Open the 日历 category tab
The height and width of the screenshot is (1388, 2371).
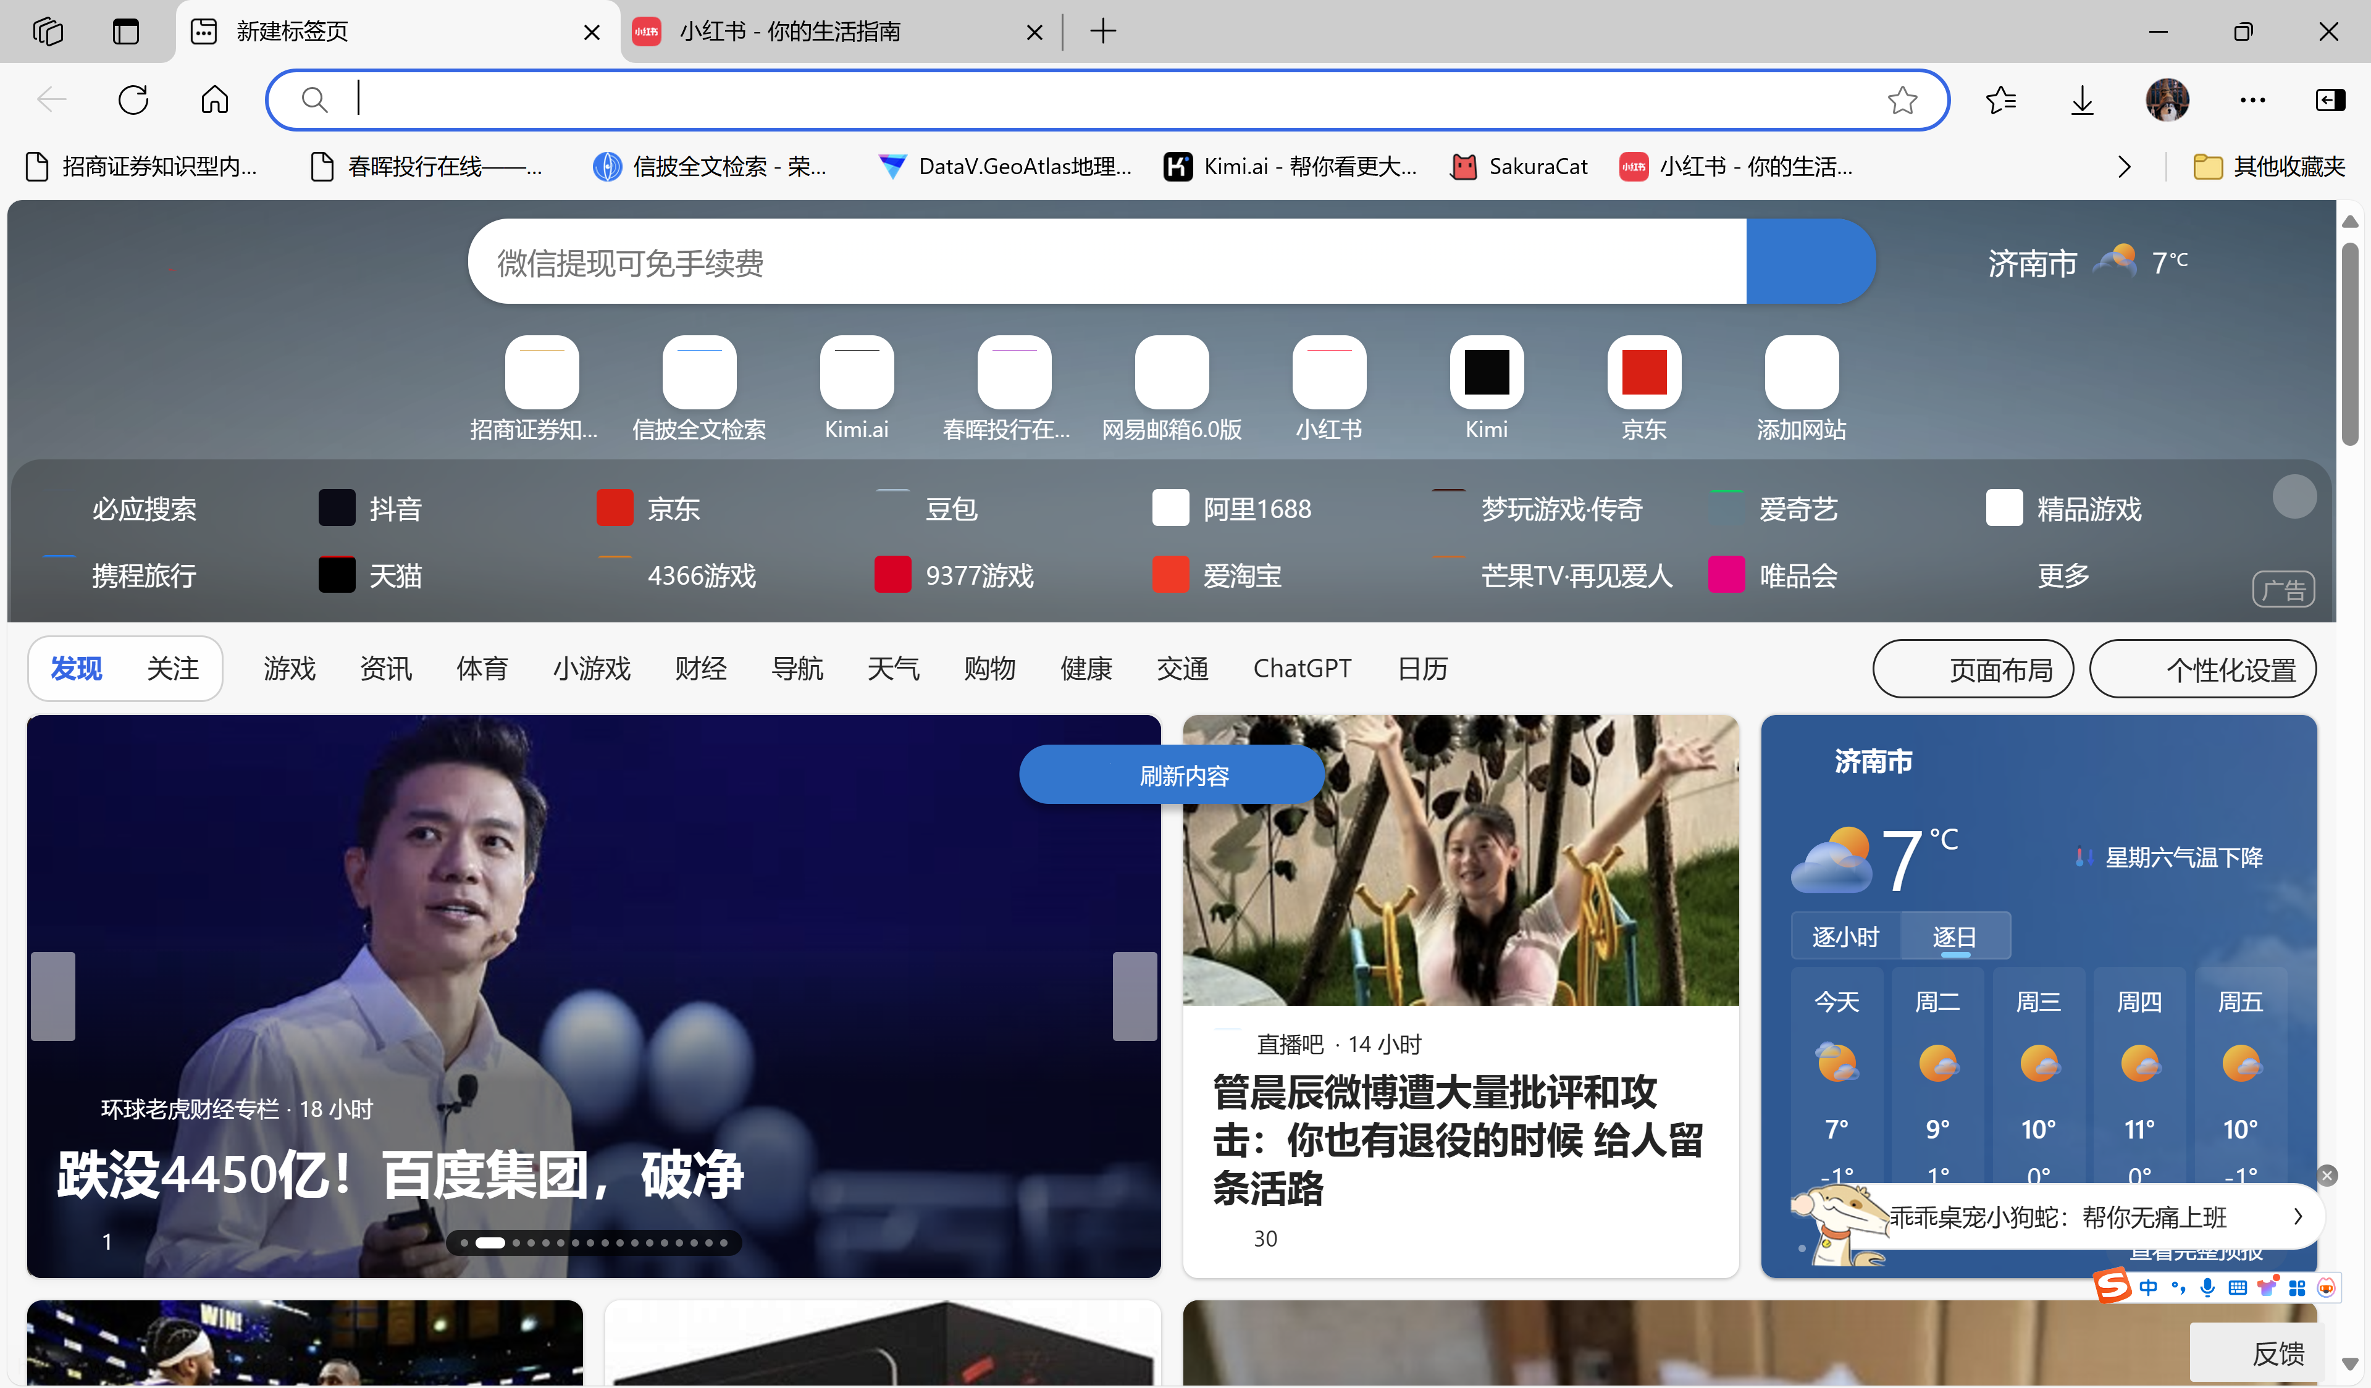pyautogui.click(x=1422, y=669)
